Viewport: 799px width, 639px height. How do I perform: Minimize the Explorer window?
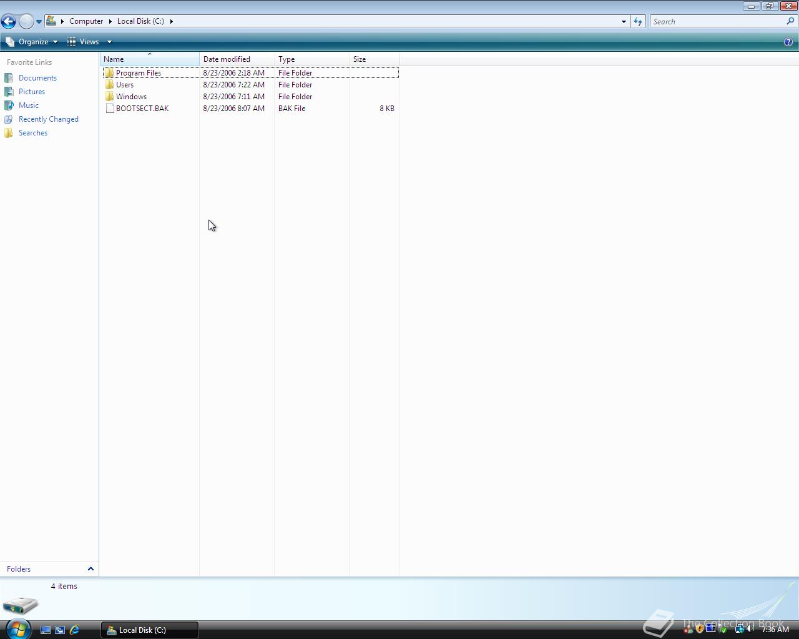click(751, 6)
